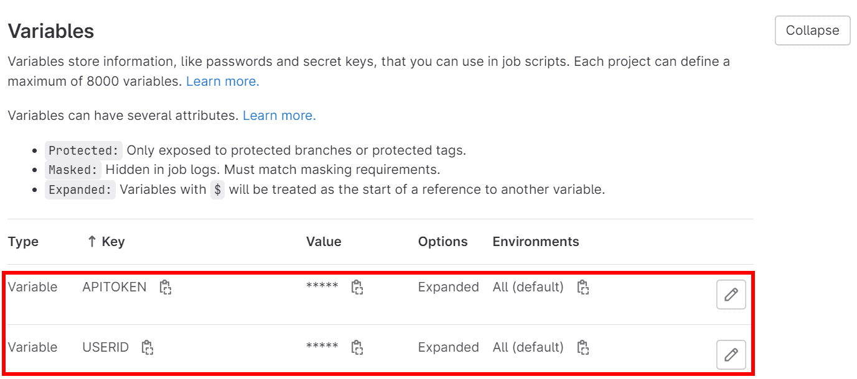
Task: Copy the USERID environment scope
Action: [x=583, y=347]
